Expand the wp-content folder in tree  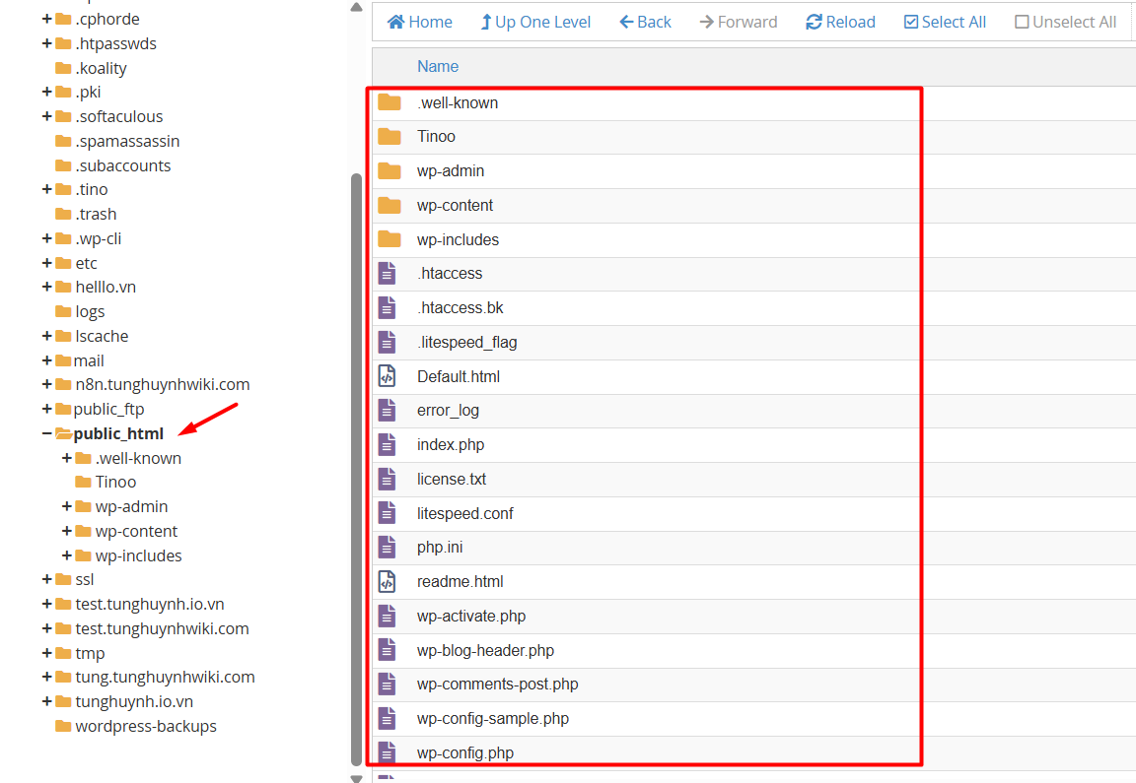click(x=67, y=532)
